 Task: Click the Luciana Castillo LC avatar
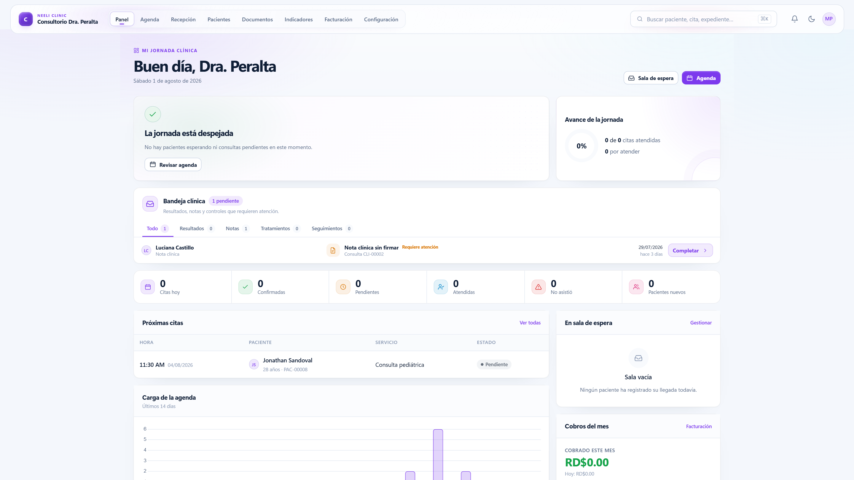point(146,250)
